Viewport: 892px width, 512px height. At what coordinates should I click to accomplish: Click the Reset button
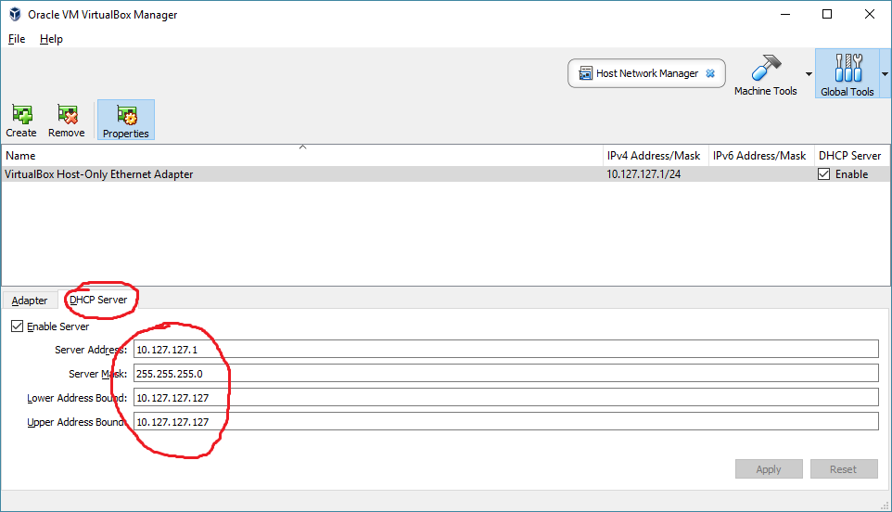point(843,469)
